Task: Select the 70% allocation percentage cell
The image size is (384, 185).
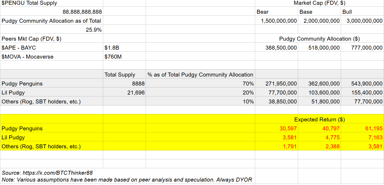Action: (x=248, y=84)
